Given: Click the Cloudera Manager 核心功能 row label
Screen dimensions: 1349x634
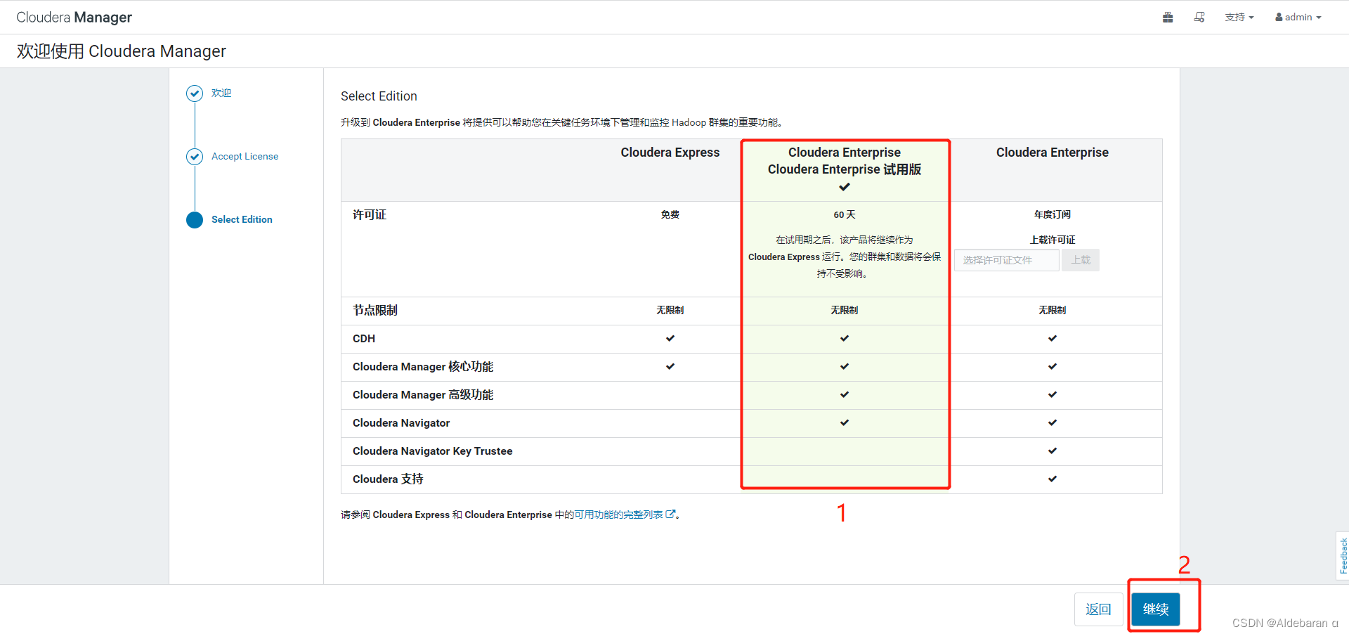Looking at the screenshot, I should 423,367.
